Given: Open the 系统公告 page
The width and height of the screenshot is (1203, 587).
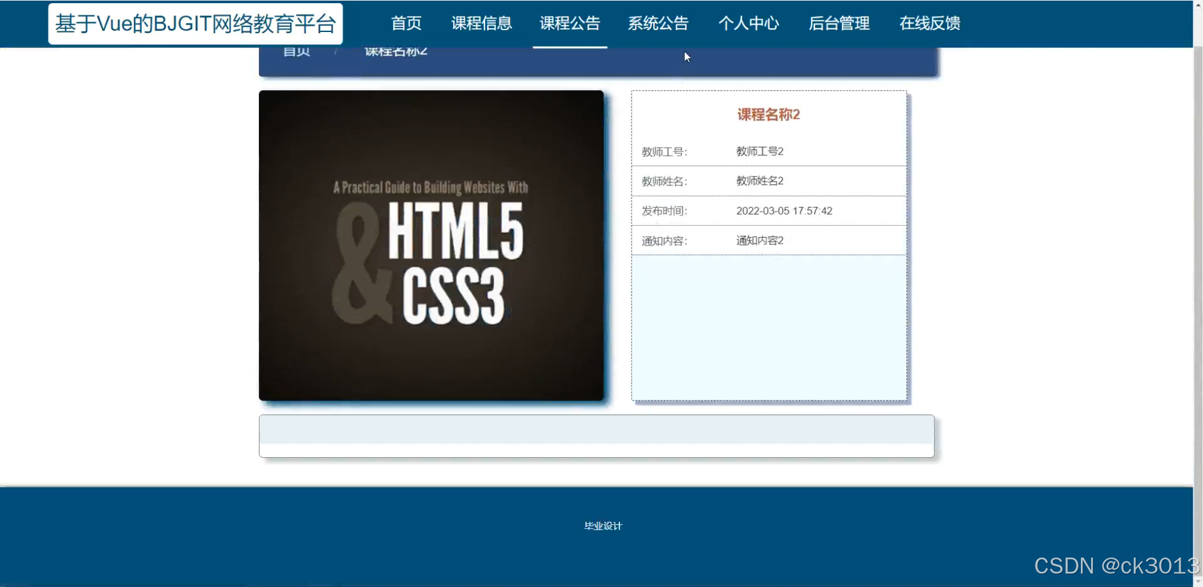Looking at the screenshot, I should pos(658,24).
